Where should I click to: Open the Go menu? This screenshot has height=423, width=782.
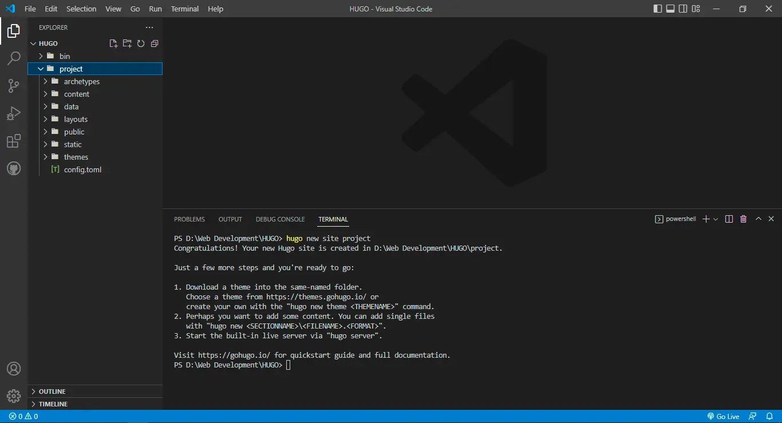(135, 9)
